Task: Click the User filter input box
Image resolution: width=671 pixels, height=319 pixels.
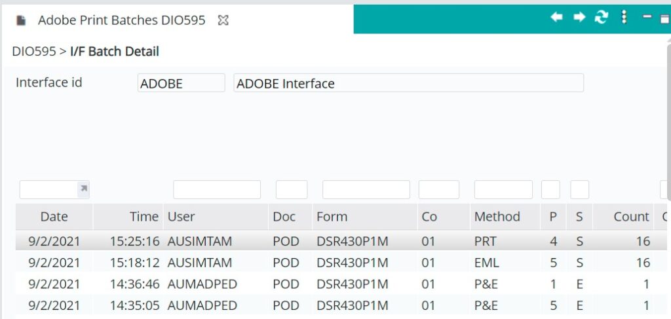Action: point(217,189)
